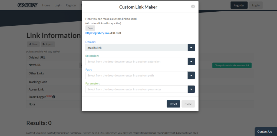277x136 pixels.
Task: Open the Contact Us chat widget
Action: [266, 132]
